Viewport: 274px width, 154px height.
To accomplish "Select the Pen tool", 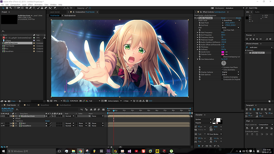I will point(30,8).
